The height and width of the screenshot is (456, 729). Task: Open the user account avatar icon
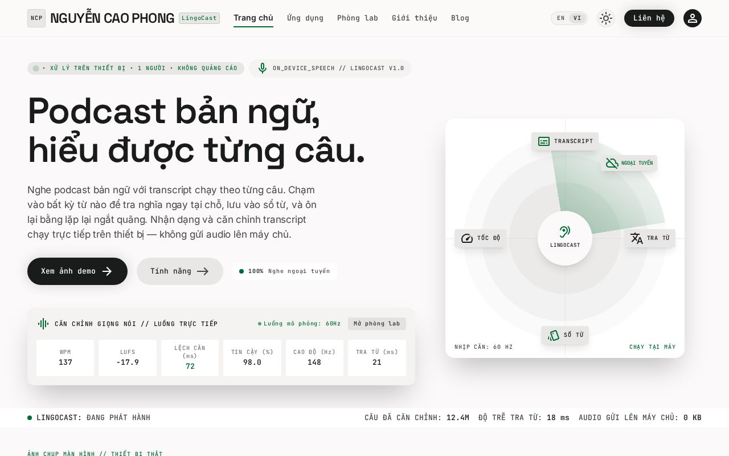(x=693, y=18)
